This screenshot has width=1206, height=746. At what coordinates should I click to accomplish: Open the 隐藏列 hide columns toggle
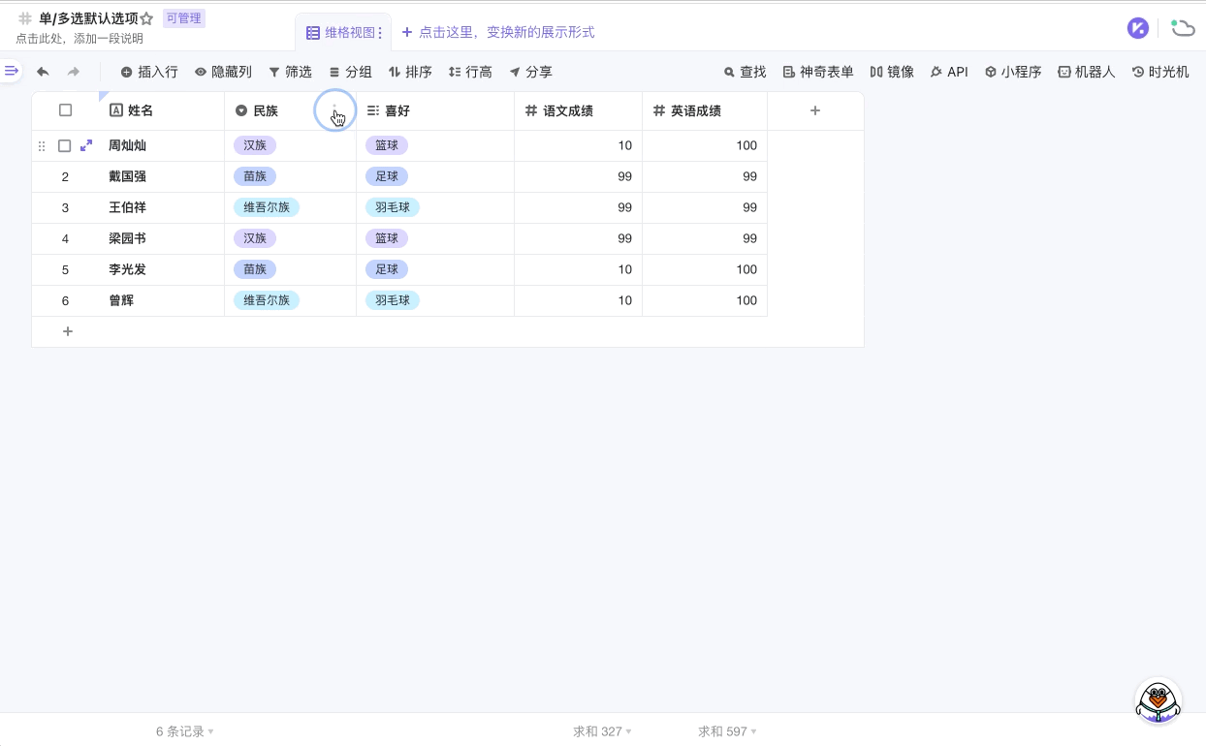click(223, 72)
